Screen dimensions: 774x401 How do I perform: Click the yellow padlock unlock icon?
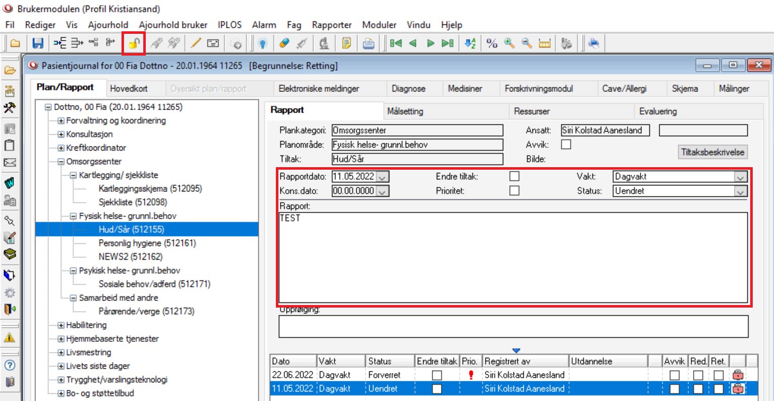click(x=134, y=43)
